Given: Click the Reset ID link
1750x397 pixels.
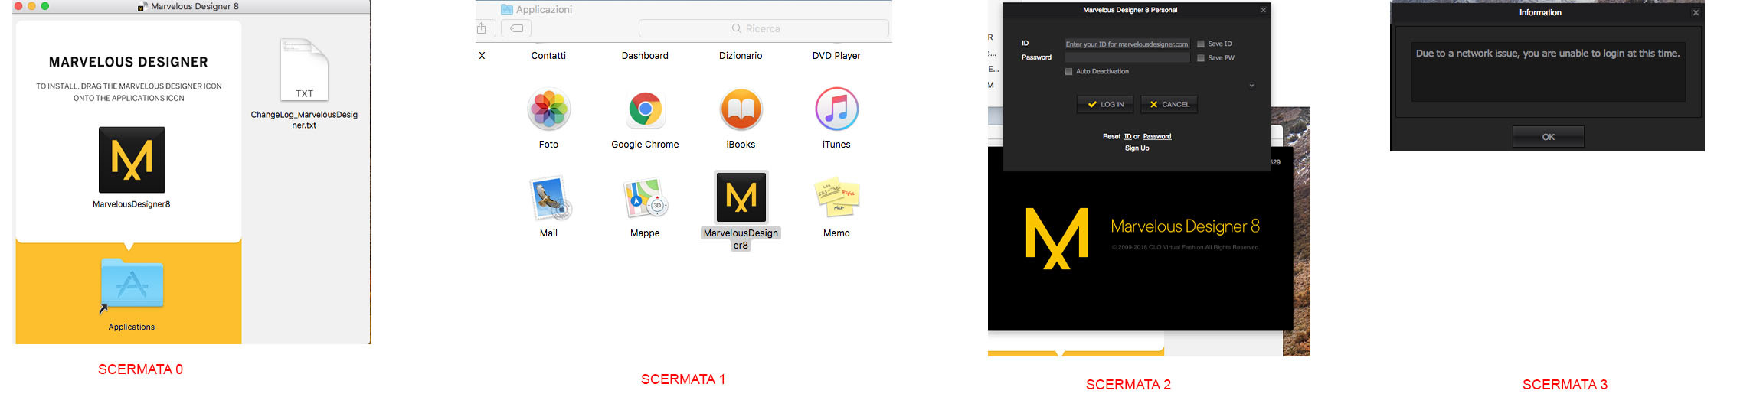Looking at the screenshot, I should 1127,136.
